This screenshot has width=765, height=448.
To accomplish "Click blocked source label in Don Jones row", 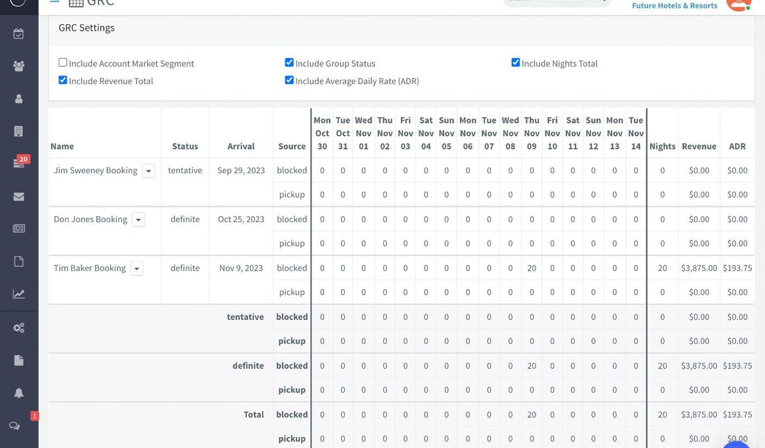I will pos(292,219).
